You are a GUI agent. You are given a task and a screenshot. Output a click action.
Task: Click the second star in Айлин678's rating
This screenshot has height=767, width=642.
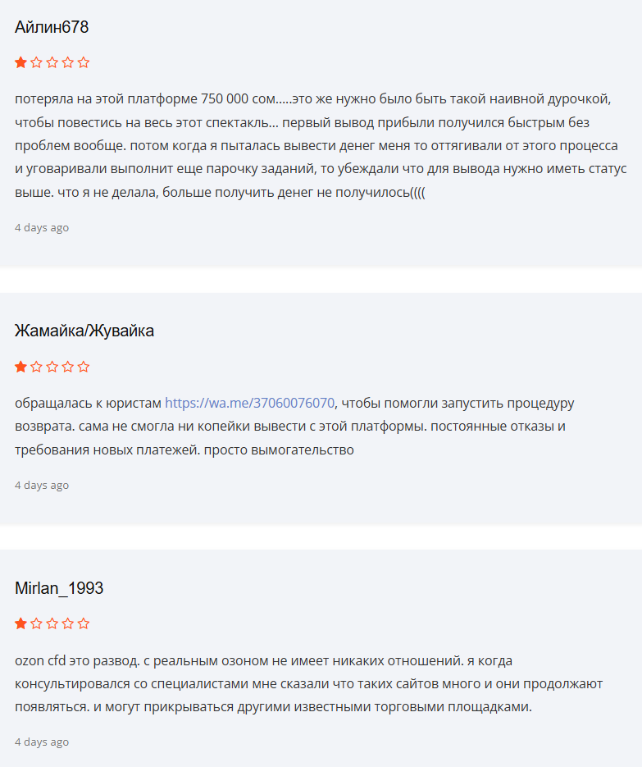click(x=37, y=62)
